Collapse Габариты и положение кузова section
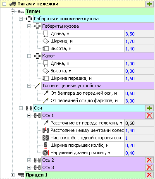155x179 pixels. click(21, 19)
